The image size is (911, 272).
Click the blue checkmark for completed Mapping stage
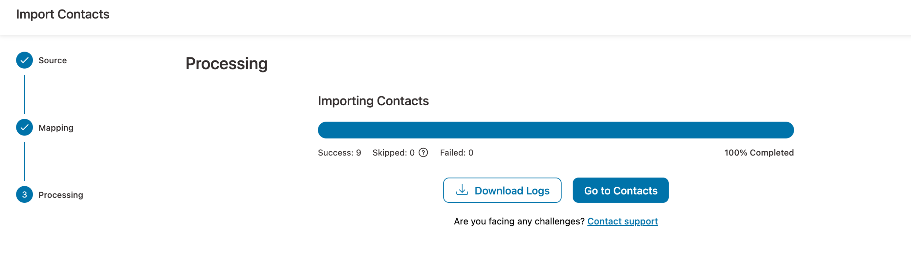[24, 127]
